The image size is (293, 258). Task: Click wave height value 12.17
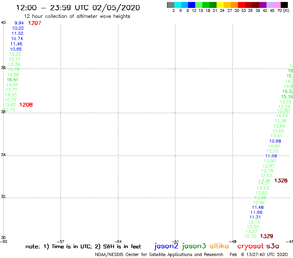tap(15, 59)
